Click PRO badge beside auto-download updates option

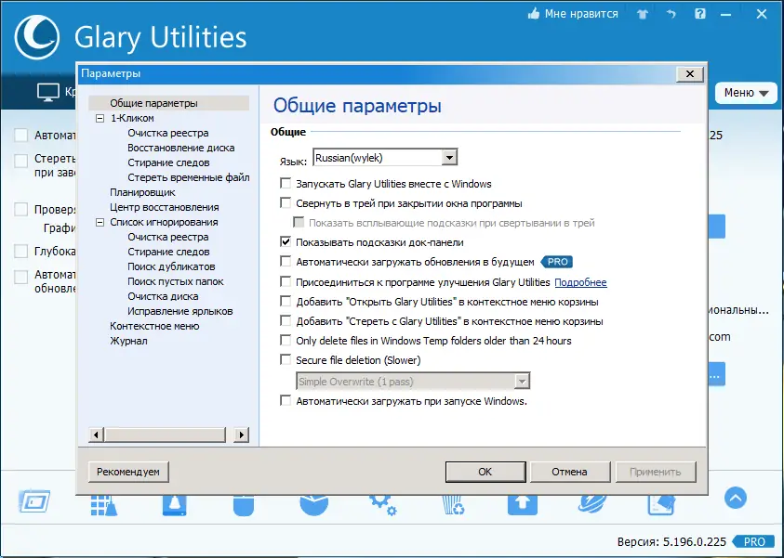coord(557,262)
